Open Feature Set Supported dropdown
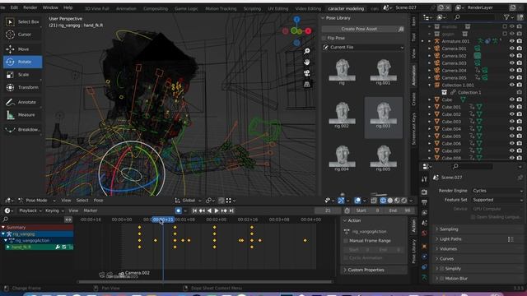Screen dimensions: 527x296 tap(497, 200)
